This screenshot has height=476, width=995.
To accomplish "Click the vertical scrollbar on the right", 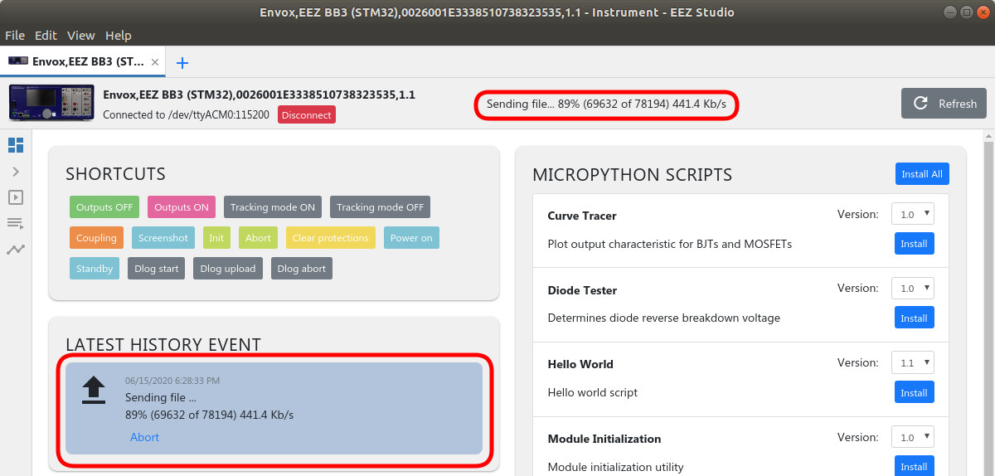I will coord(988,304).
